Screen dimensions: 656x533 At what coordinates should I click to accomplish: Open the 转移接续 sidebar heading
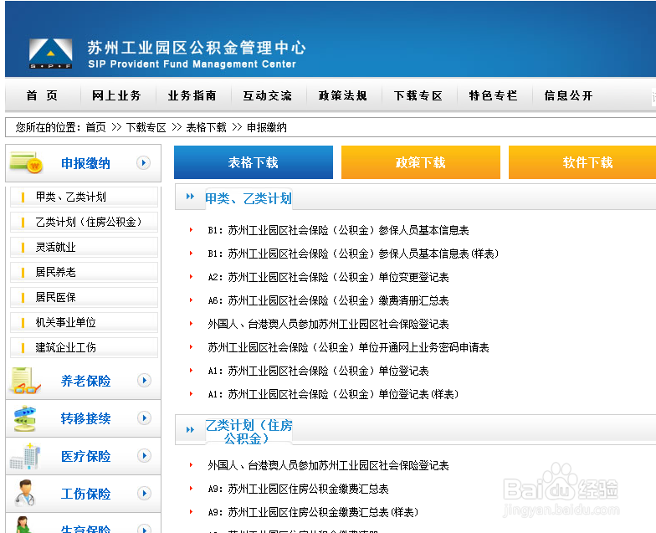pos(85,418)
